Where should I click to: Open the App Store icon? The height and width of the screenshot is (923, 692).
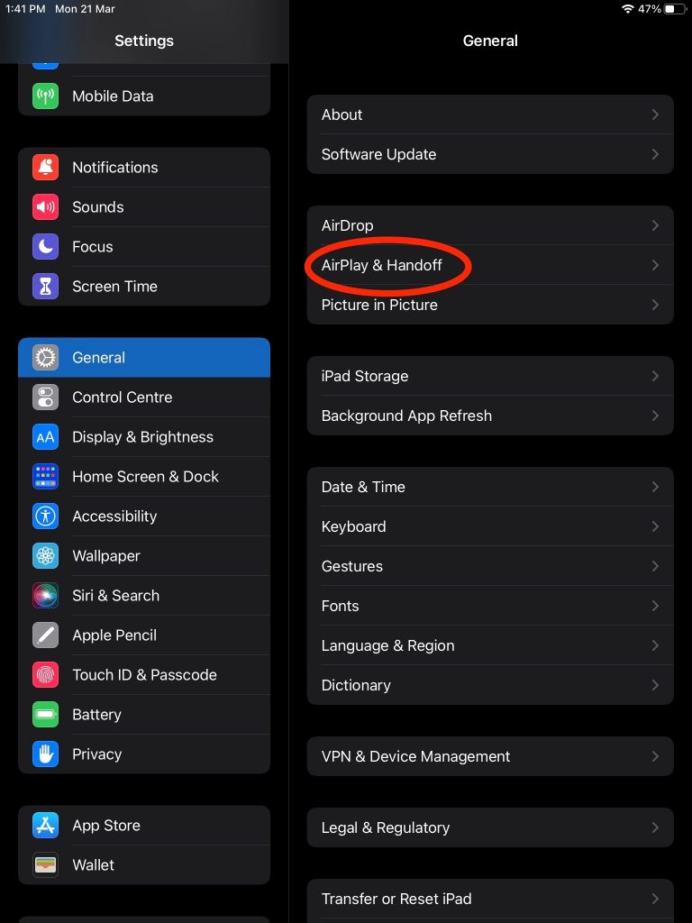pyautogui.click(x=45, y=826)
